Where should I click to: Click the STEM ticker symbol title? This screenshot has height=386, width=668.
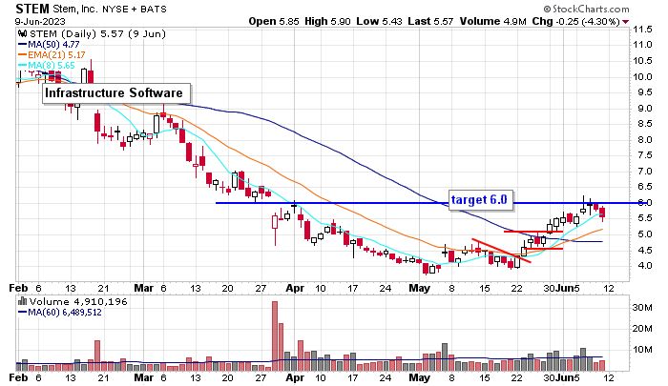pyautogui.click(x=32, y=9)
